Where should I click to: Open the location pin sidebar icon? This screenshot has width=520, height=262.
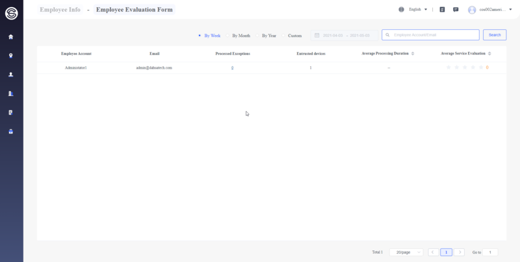(x=10, y=56)
